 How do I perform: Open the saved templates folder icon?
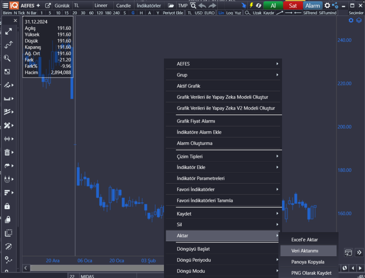pos(171,6)
